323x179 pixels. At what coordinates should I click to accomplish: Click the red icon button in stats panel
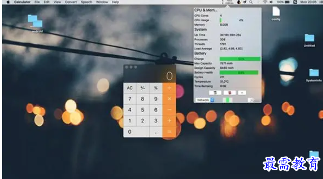pyautogui.click(x=230, y=93)
